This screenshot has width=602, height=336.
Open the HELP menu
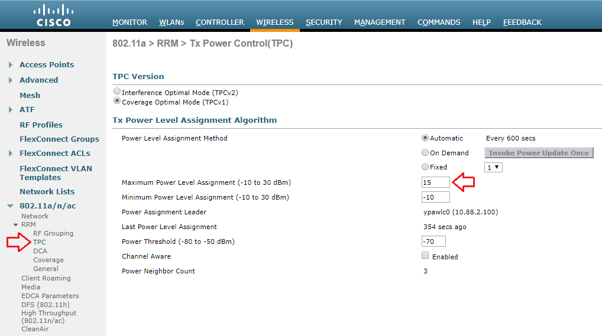click(481, 22)
